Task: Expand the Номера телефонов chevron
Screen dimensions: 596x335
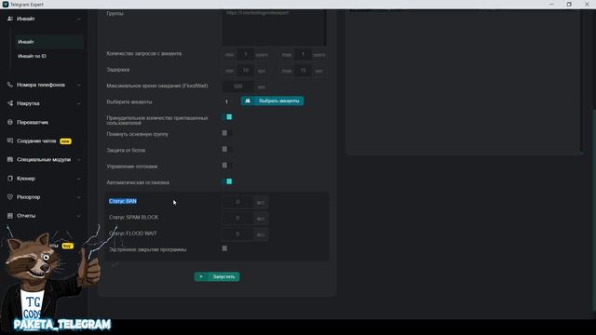Action: [78, 85]
